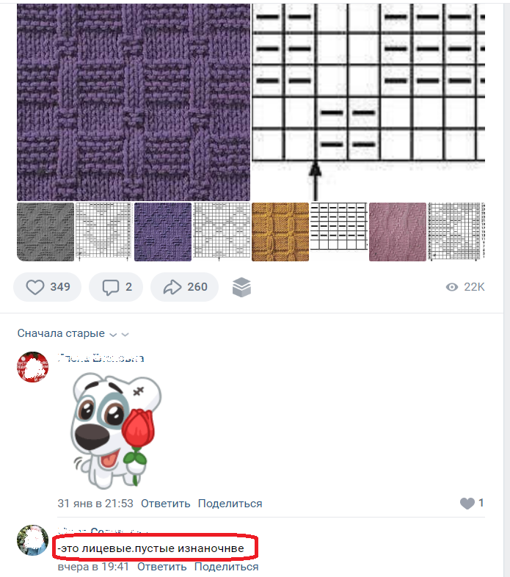
Task: Open second commenter's avatar
Action: [x=33, y=540]
